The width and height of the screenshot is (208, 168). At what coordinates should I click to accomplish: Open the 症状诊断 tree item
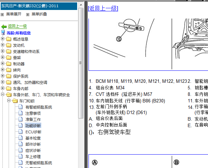(x=33, y=150)
